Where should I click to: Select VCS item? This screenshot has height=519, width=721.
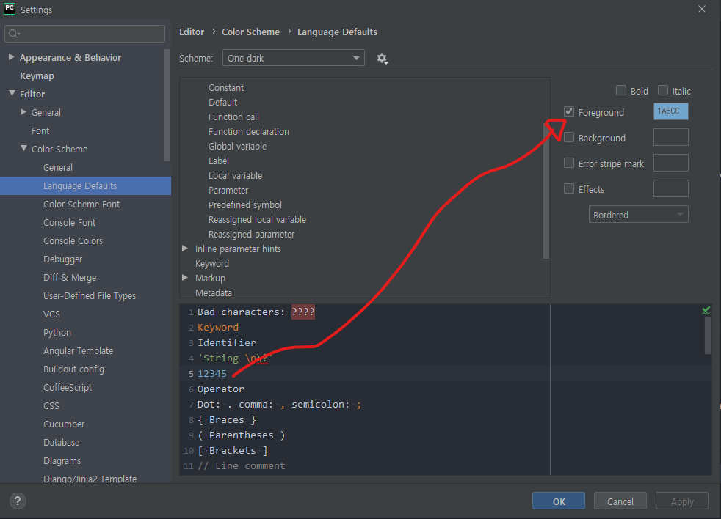pos(51,314)
